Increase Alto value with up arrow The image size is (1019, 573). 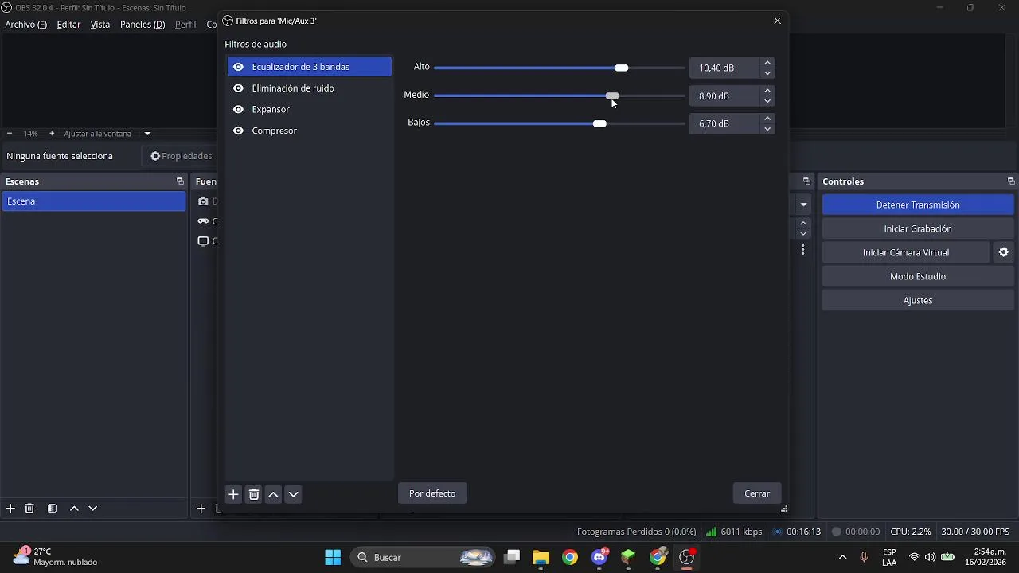[767, 63]
